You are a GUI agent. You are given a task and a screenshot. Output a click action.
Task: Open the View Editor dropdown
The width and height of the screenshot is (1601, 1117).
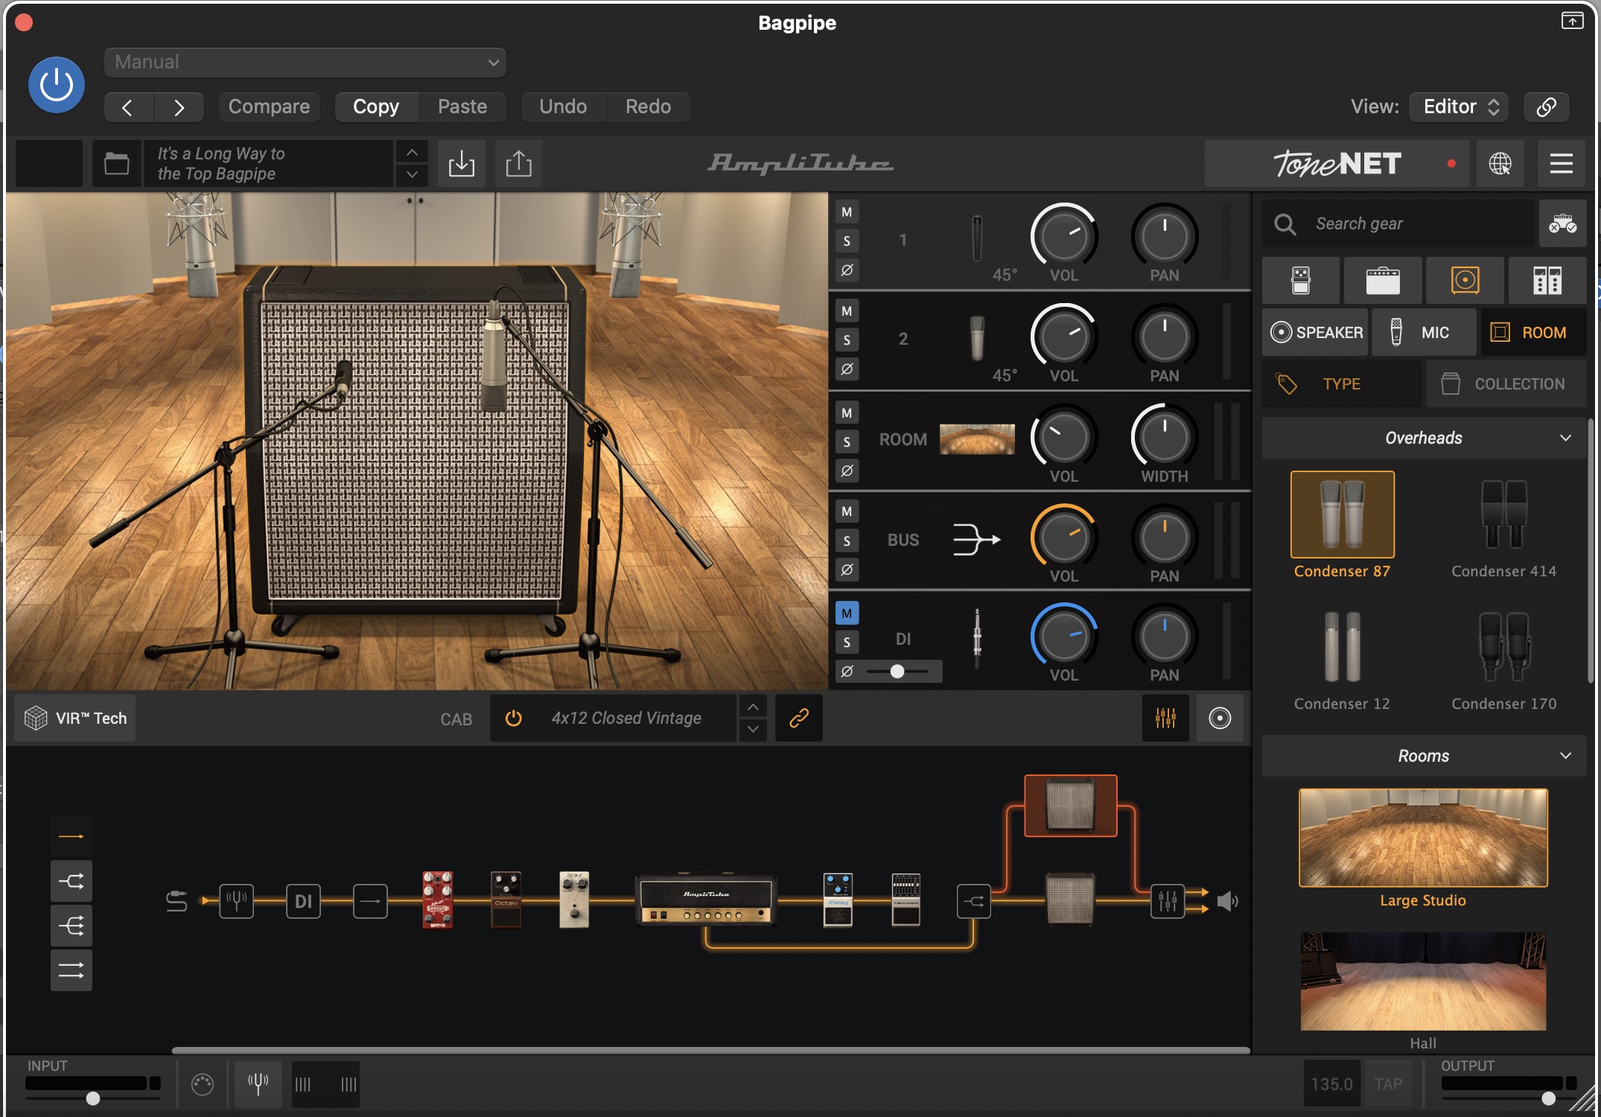click(x=1459, y=107)
